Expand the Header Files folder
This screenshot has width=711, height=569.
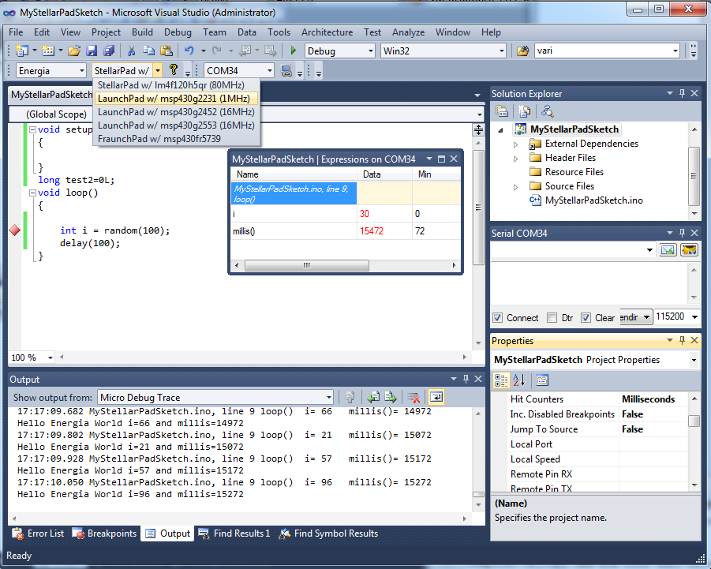click(x=516, y=158)
